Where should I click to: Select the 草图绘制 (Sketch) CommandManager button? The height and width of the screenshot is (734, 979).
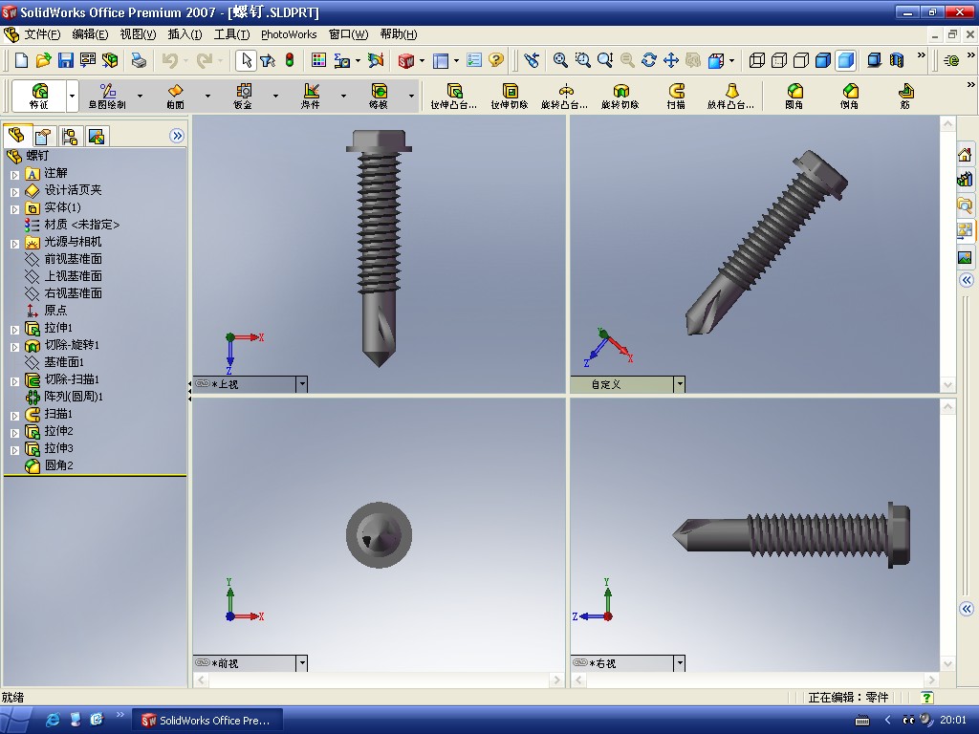click(107, 97)
